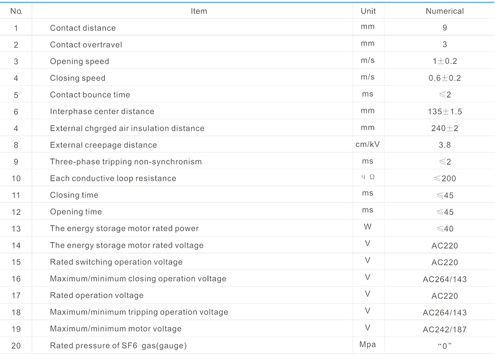Click the "cm/kV" unit cell
This screenshot has width=495, height=356.
coord(367,145)
